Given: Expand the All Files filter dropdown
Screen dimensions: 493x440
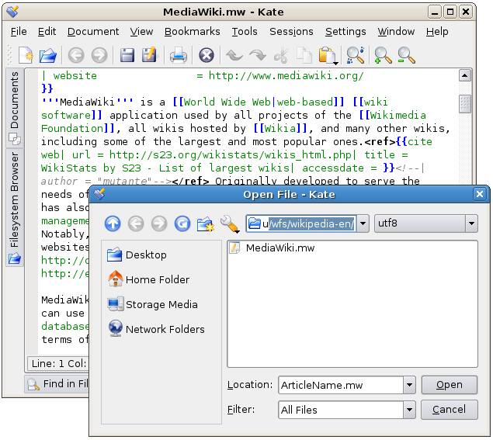Looking at the screenshot, I should [x=409, y=410].
